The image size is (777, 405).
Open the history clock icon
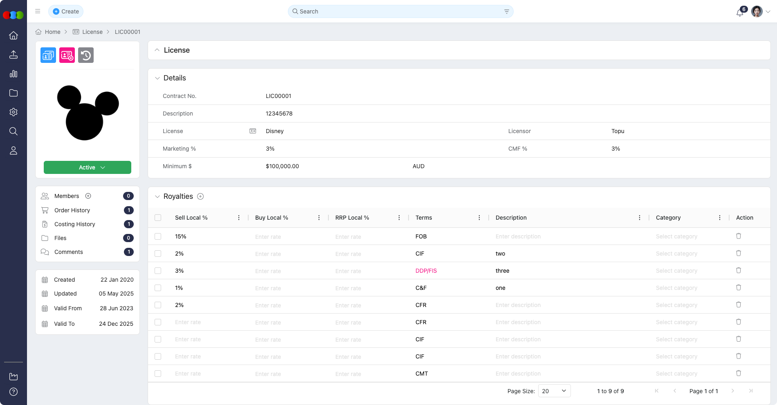click(86, 55)
